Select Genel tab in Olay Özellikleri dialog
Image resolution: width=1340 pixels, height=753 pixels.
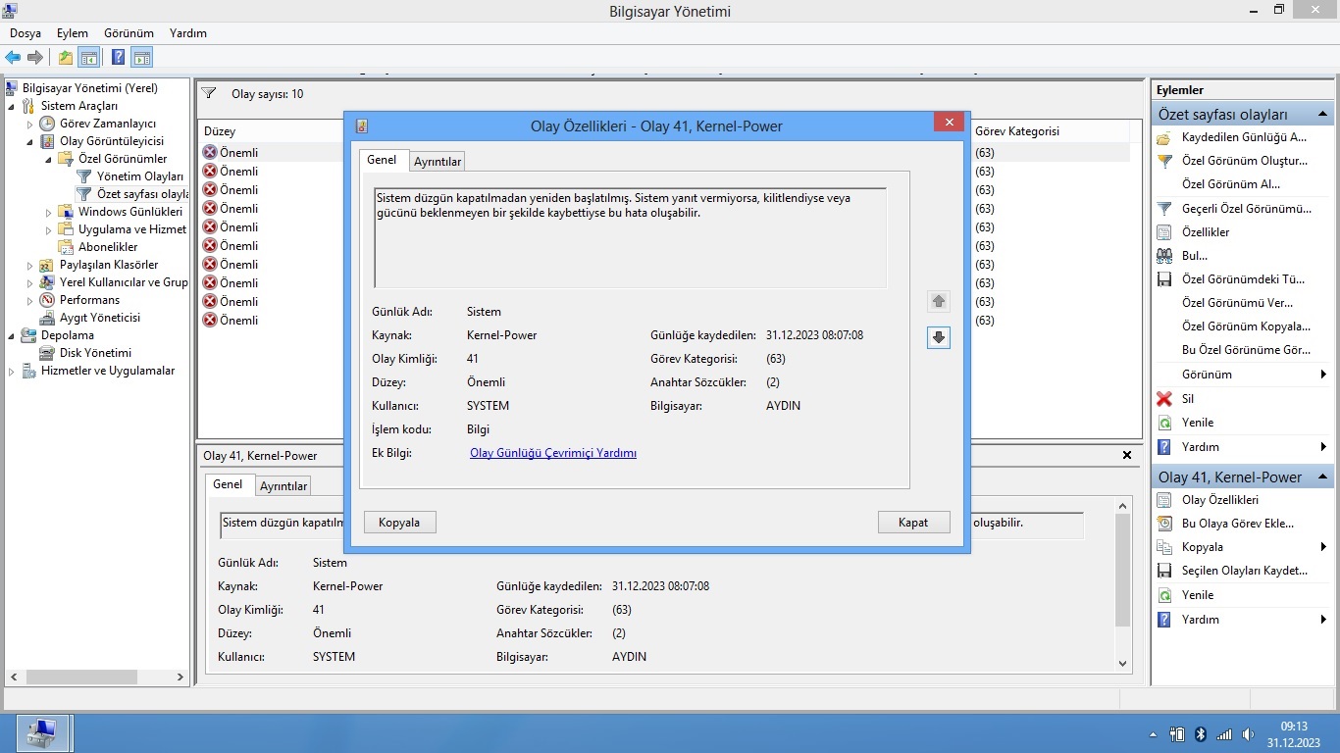[382, 160]
